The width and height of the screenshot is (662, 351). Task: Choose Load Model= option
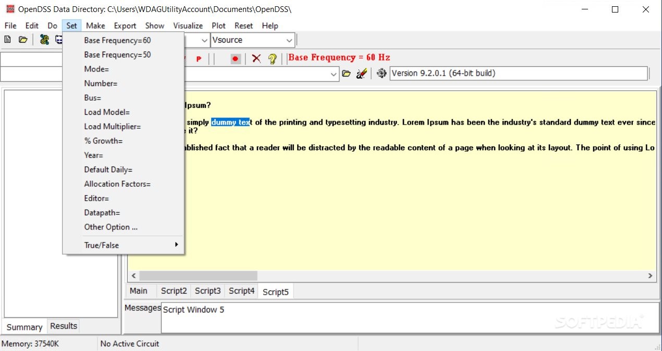point(123,112)
